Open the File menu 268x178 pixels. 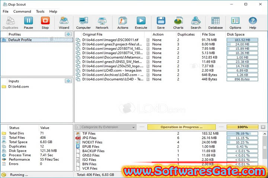click(6, 11)
